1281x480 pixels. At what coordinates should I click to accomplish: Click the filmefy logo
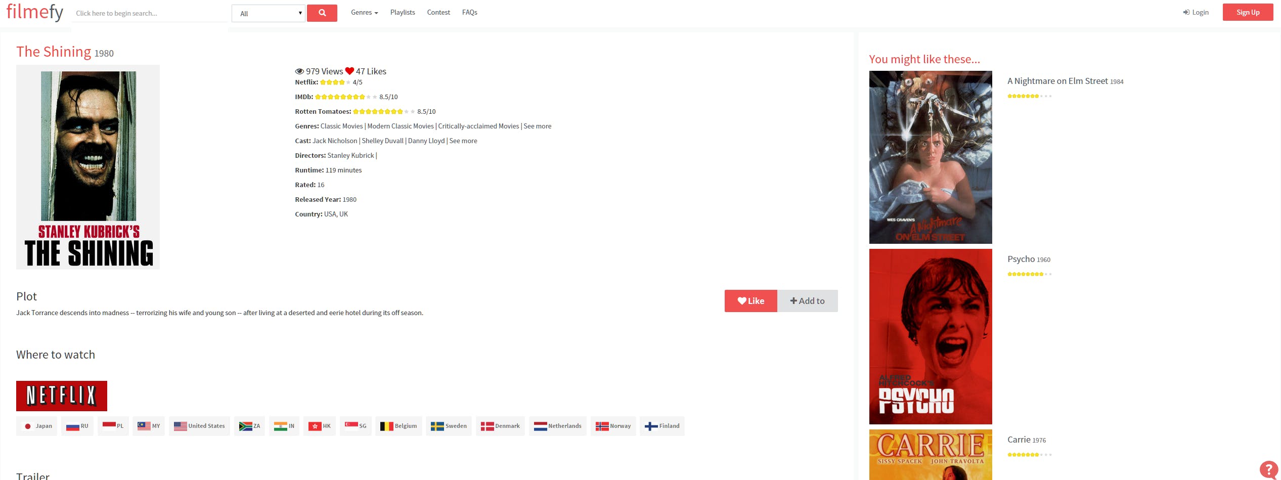[x=34, y=12]
